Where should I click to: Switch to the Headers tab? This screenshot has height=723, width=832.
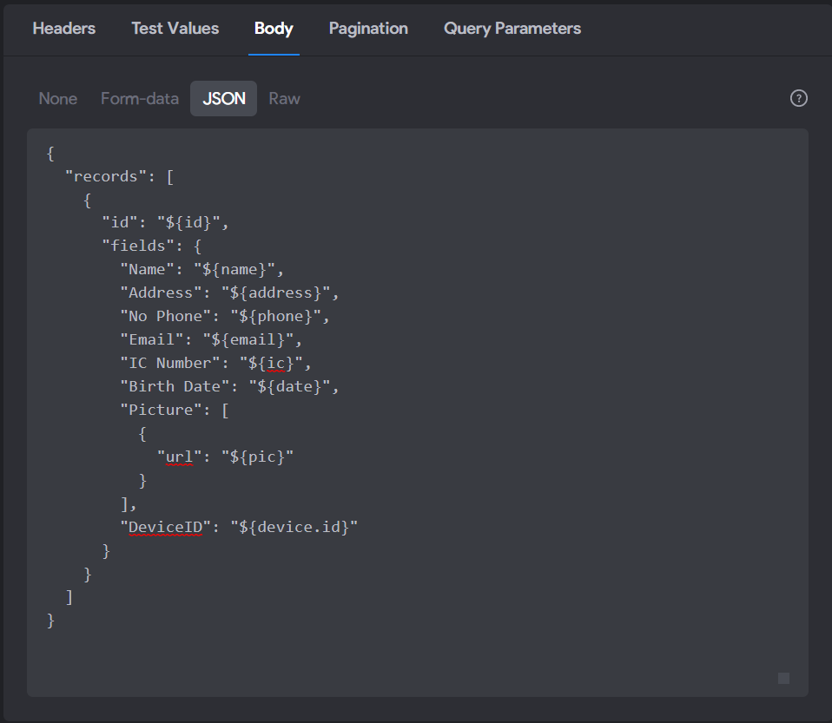pos(64,28)
